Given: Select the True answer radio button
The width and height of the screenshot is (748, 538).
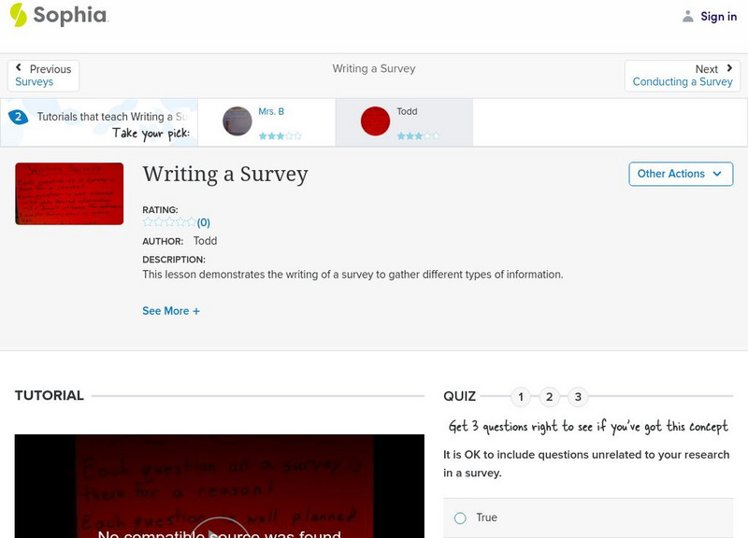Looking at the screenshot, I should point(460,517).
